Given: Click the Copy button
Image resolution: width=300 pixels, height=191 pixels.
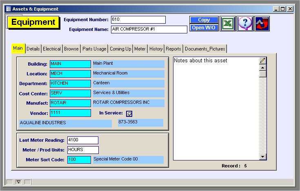Looking at the screenshot, I should pyautogui.click(x=204, y=20).
